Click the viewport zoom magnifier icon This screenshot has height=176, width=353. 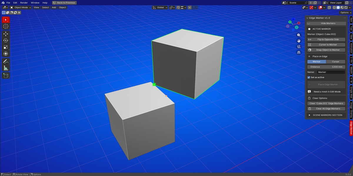click(299, 35)
